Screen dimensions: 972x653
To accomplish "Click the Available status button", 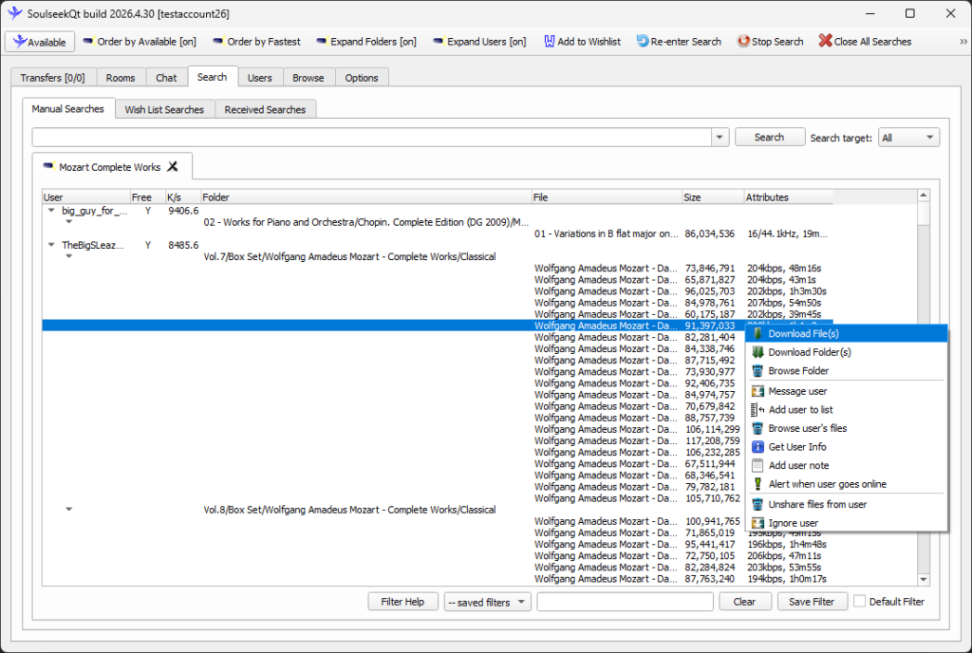I will tap(40, 42).
